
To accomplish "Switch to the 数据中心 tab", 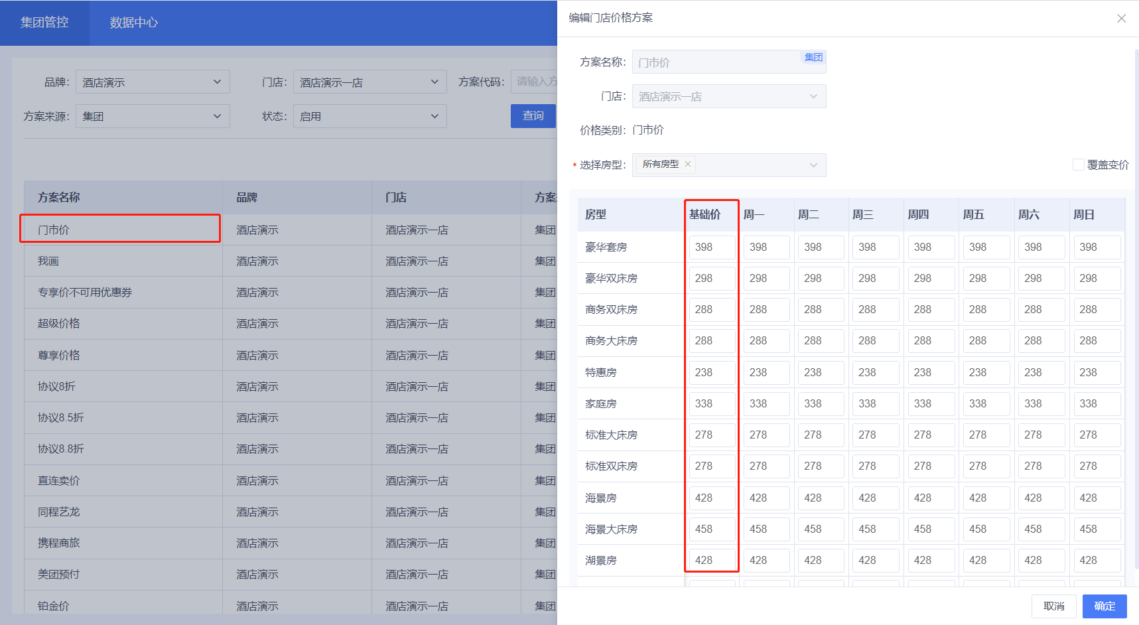I will (x=134, y=23).
